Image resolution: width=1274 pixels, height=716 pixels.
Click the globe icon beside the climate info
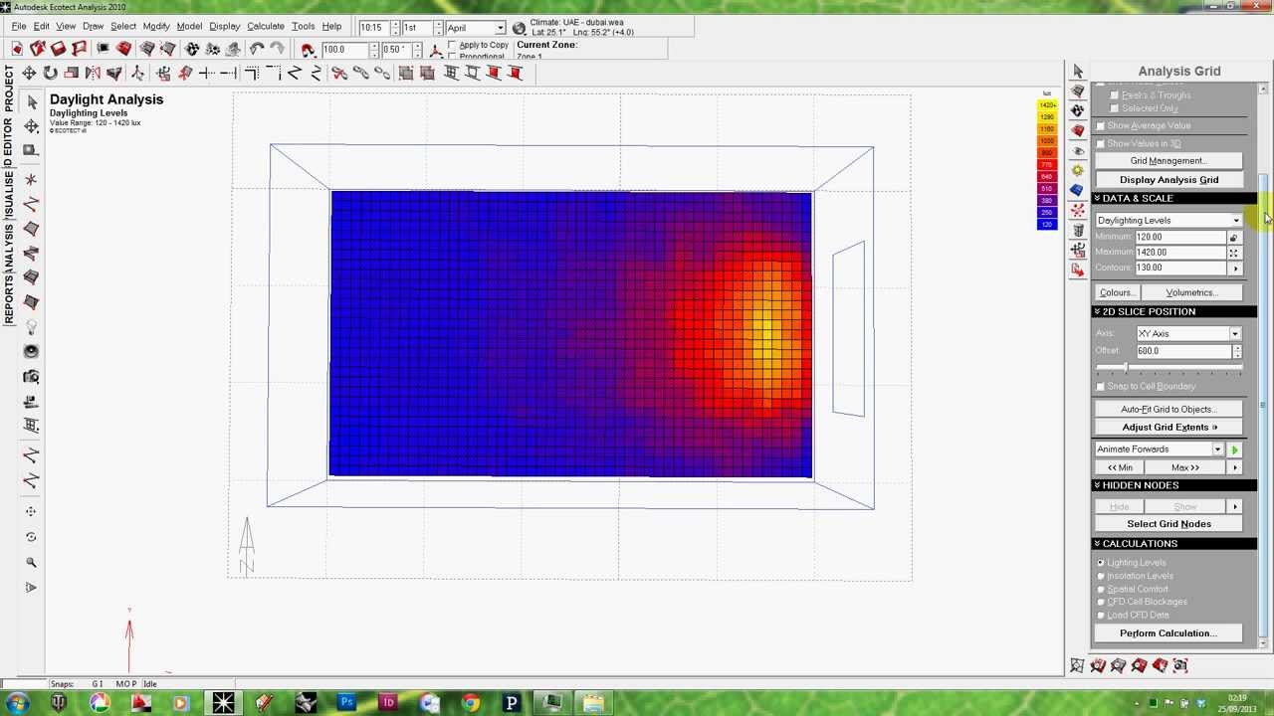pos(519,28)
